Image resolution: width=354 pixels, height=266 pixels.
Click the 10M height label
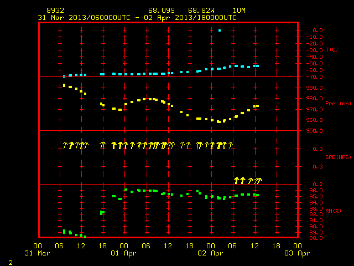pos(239,11)
